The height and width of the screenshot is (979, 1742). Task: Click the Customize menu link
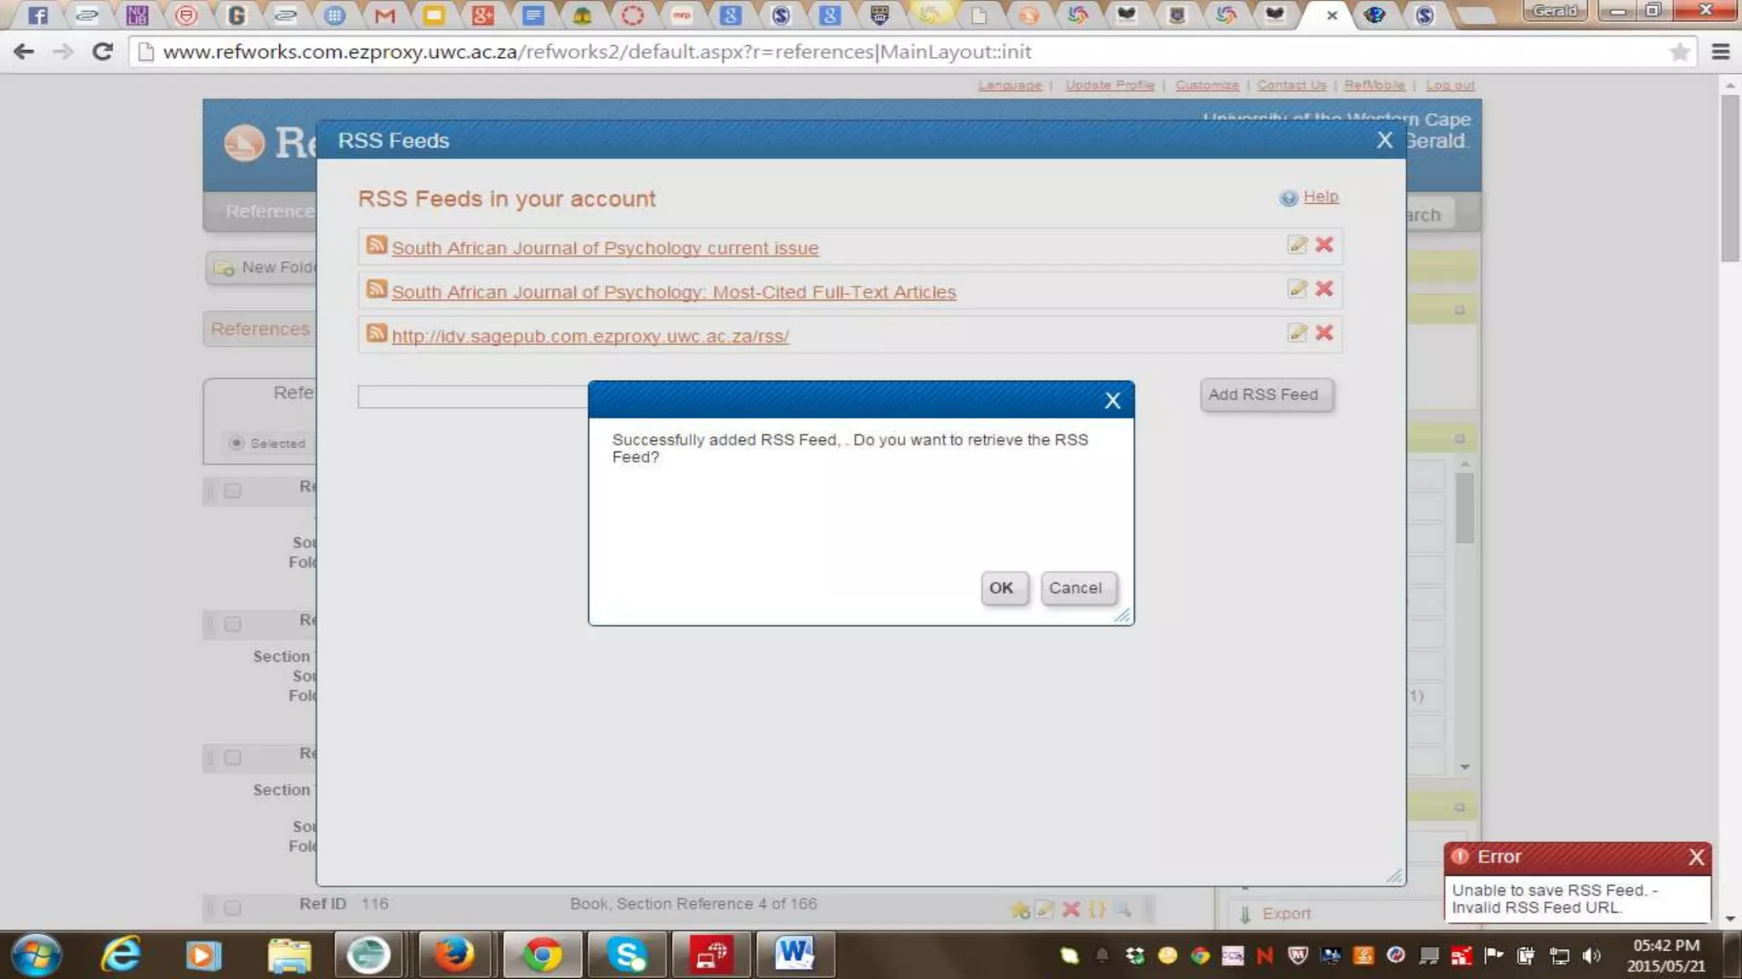(x=1206, y=85)
